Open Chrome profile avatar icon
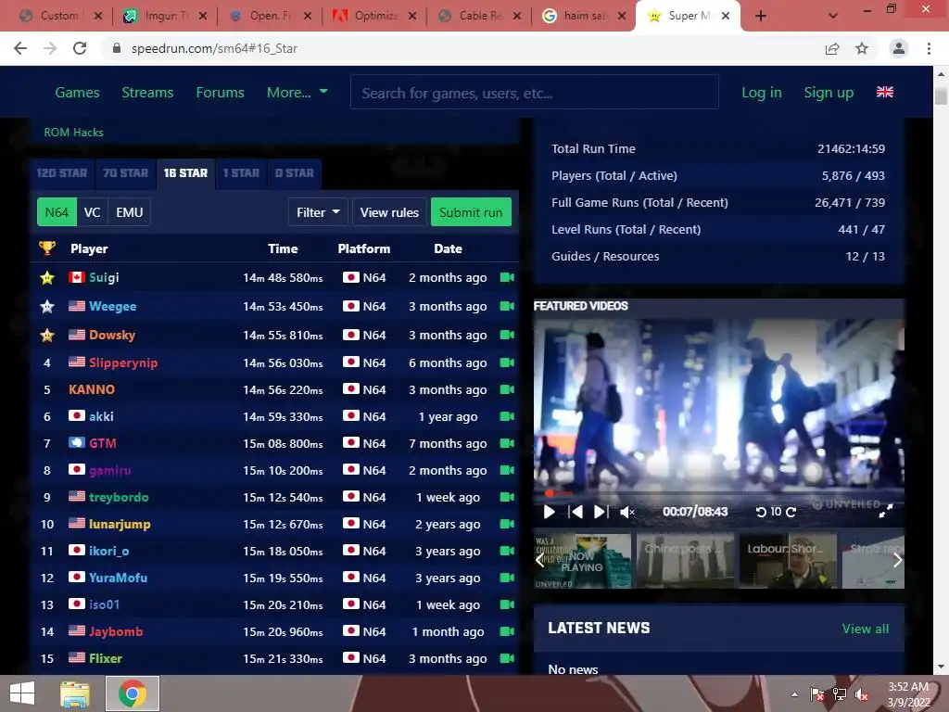 click(x=899, y=48)
